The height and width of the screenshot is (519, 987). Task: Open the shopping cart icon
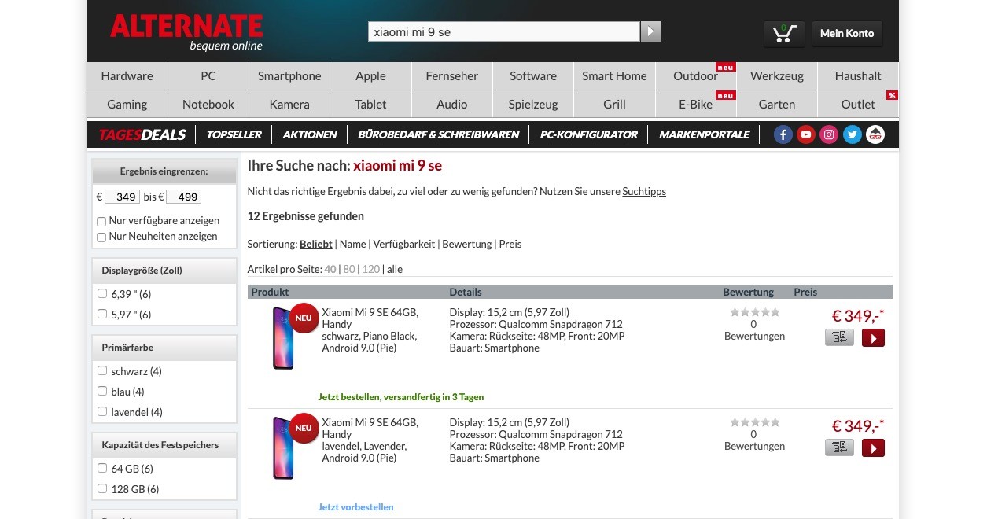point(784,33)
